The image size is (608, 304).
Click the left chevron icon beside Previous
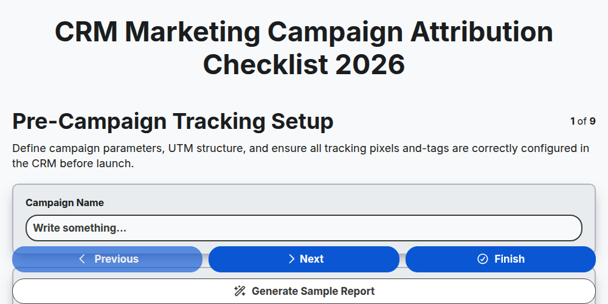click(x=82, y=259)
